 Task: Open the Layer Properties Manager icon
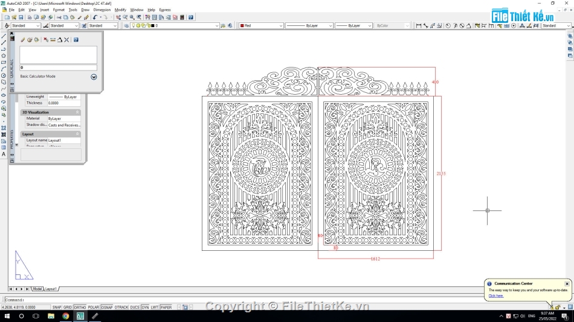[126, 25]
